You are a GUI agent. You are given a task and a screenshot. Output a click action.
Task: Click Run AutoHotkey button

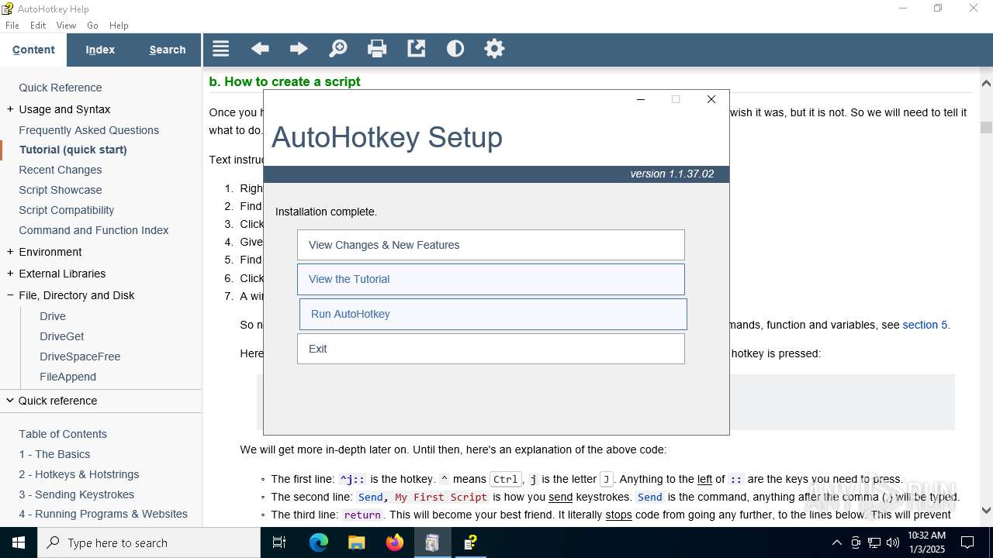(493, 314)
